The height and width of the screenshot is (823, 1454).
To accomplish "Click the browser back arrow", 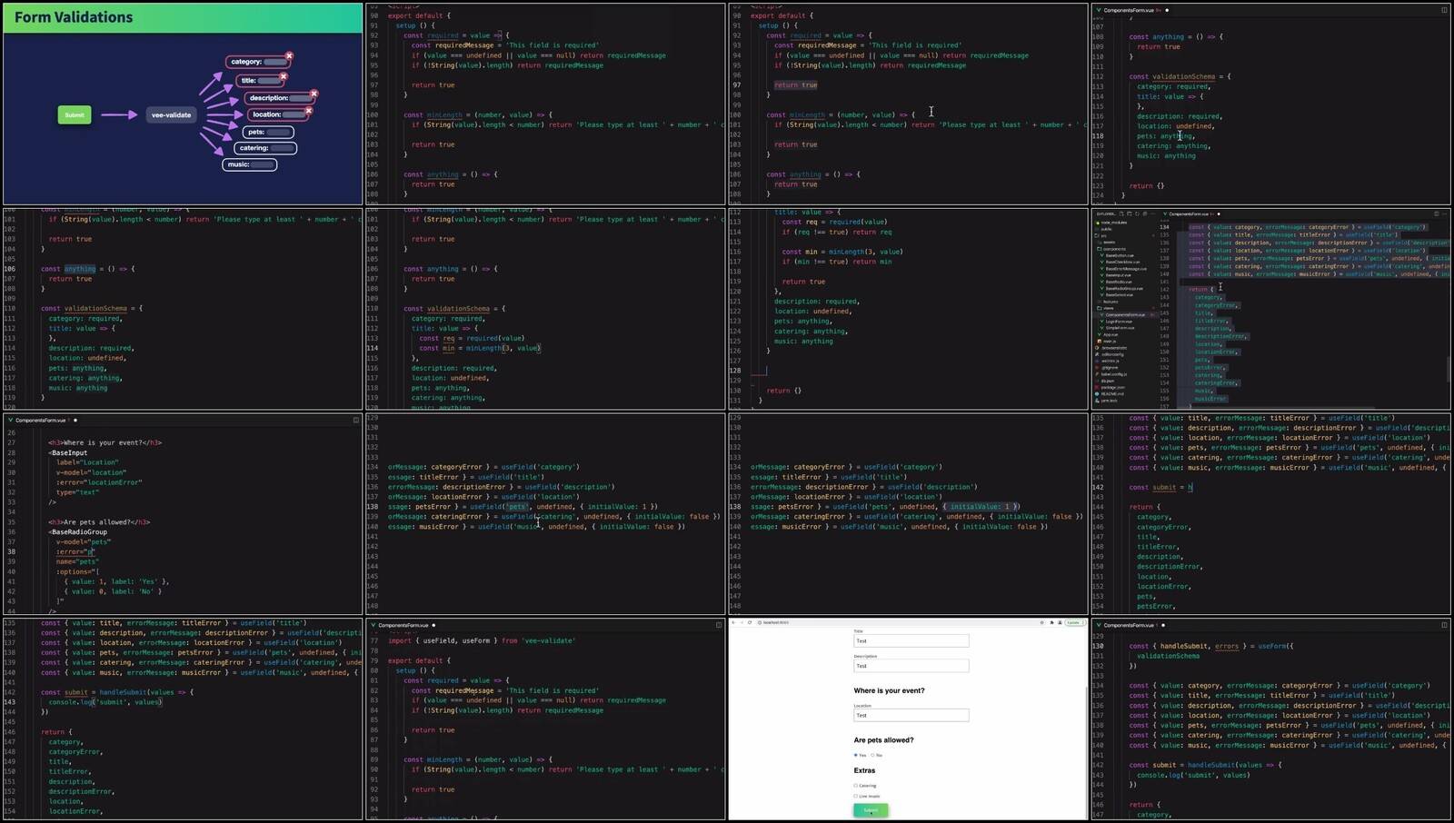I will click(733, 623).
